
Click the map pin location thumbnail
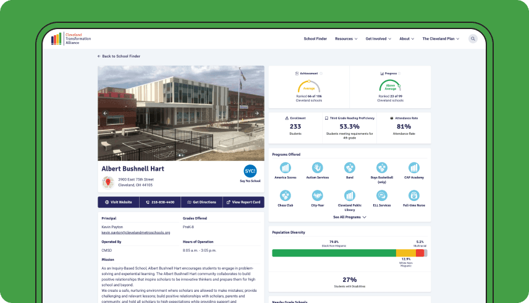108,182
